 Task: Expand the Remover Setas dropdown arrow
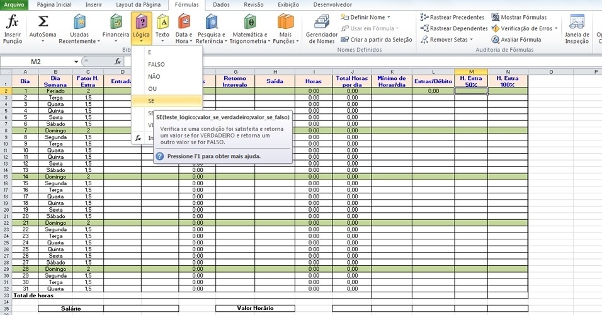(x=471, y=40)
